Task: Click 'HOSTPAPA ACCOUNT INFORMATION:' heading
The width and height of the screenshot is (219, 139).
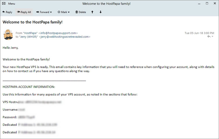Action: (x=29, y=87)
